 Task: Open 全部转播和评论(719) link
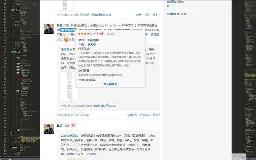point(105,106)
